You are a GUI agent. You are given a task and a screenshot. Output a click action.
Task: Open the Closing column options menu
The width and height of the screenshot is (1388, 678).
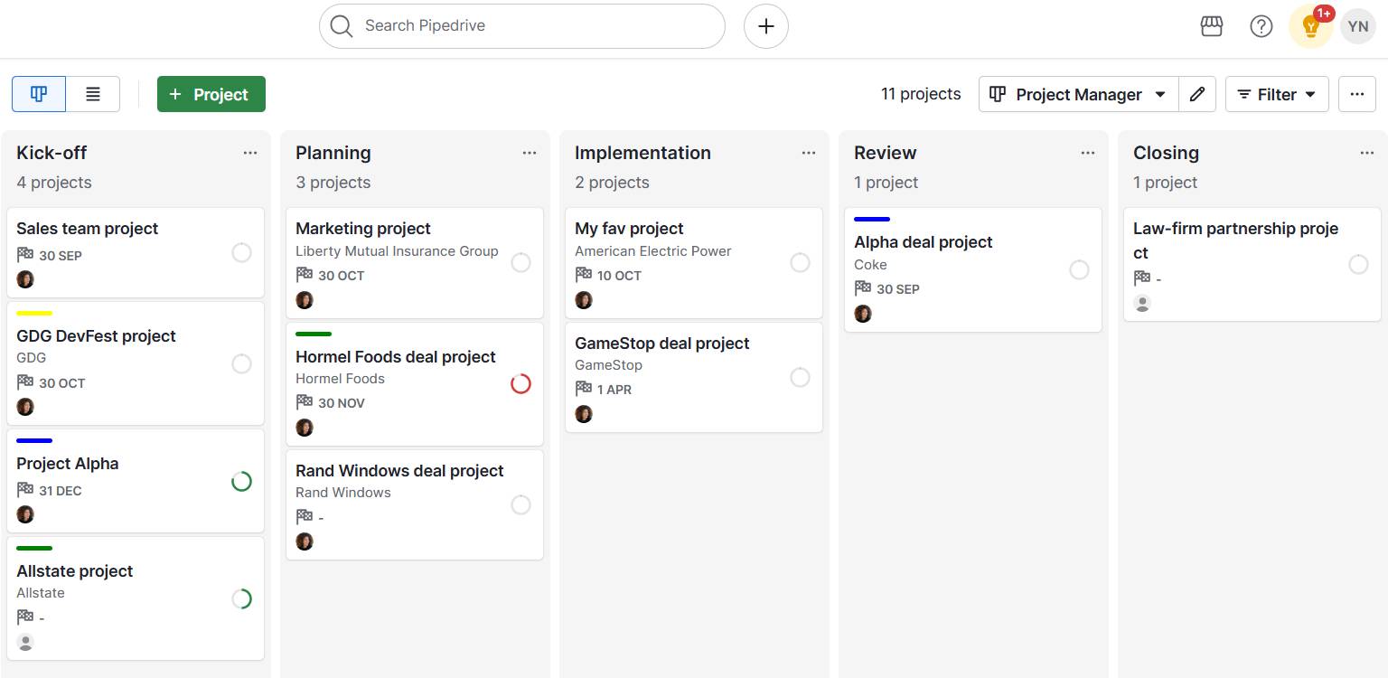click(1367, 153)
